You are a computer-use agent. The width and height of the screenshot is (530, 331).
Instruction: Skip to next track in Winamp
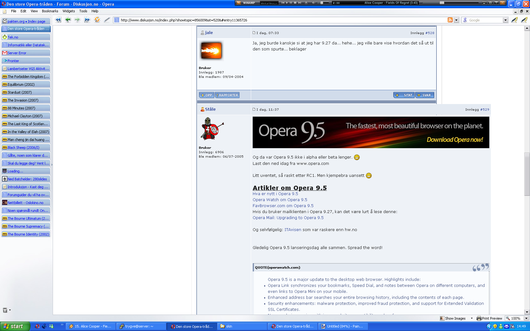tap(299, 3)
